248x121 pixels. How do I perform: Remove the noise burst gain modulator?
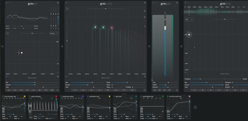pos(29,96)
